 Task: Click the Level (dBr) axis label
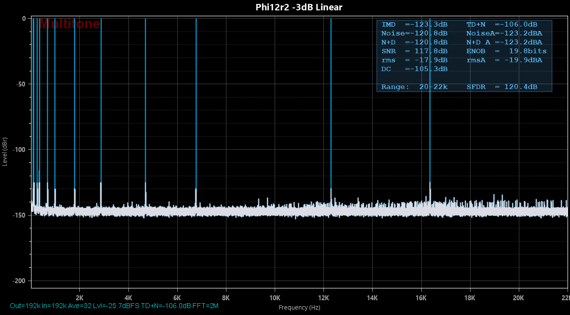pos(5,152)
